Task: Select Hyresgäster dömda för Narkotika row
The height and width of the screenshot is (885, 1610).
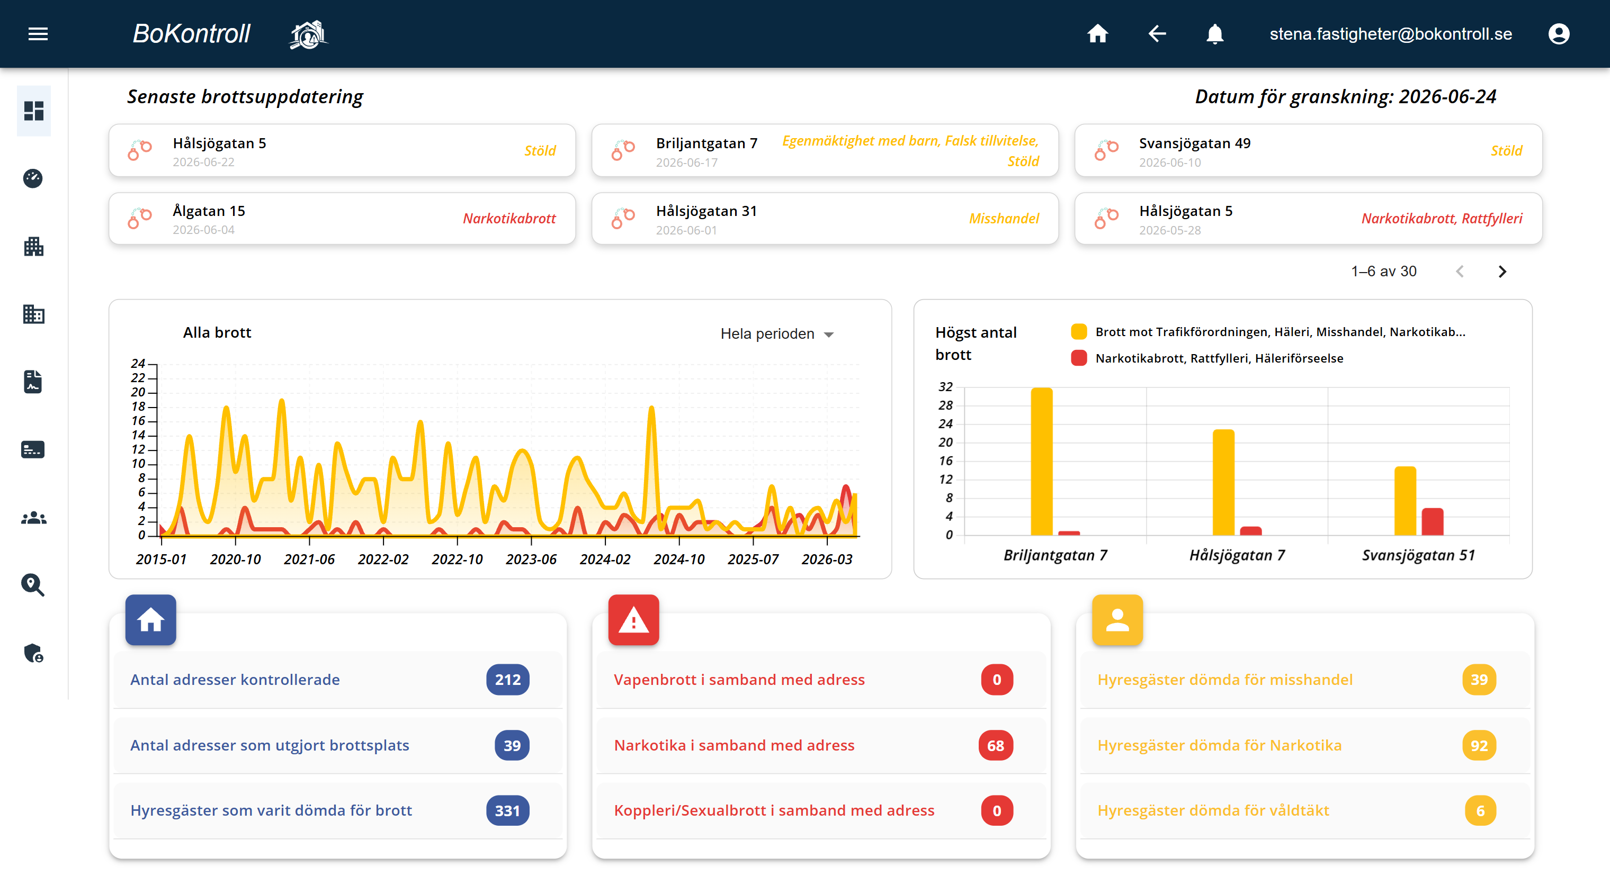Action: (1305, 745)
